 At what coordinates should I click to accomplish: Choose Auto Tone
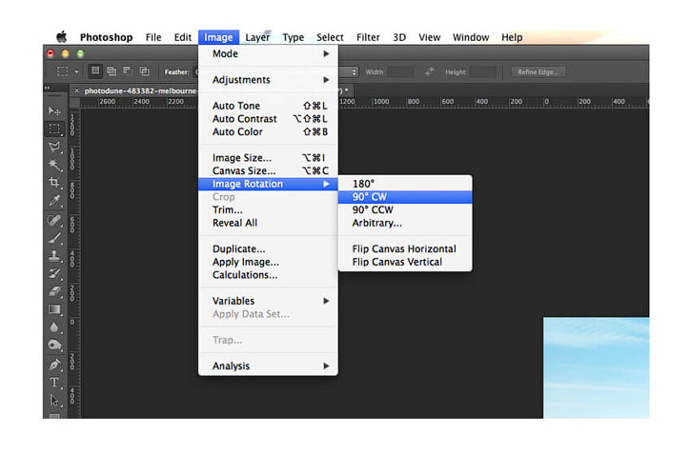(x=268, y=106)
